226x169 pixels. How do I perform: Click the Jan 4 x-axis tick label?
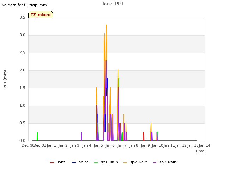(x=87, y=145)
